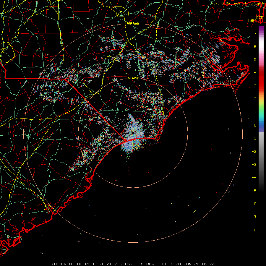Click the "100 NMI" range ring label
Image resolution: width=266 pixels, height=266 pixels.
click(133, 23)
